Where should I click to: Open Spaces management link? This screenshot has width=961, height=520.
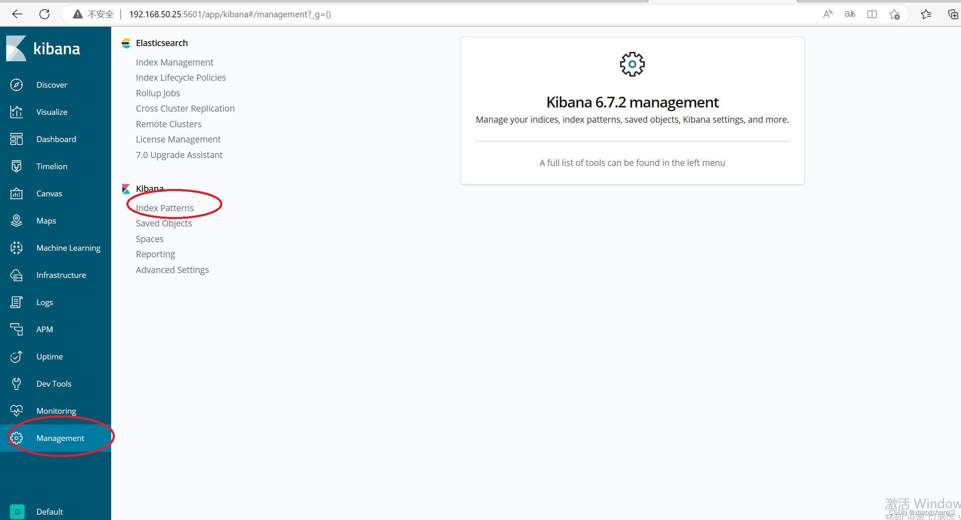tap(150, 239)
